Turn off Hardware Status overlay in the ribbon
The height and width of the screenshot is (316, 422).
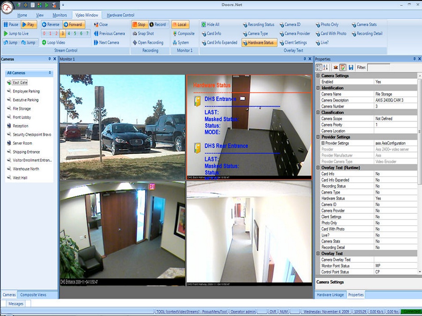coord(259,42)
